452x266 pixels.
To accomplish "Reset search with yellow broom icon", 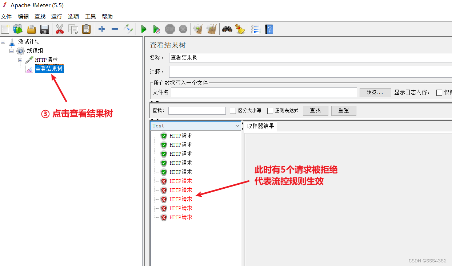I will coord(240,29).
